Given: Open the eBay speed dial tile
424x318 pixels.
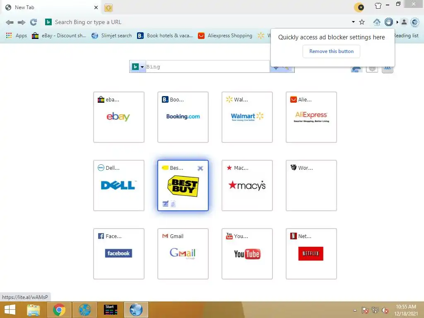Looking at the screenshot, I should click(119, 117).
